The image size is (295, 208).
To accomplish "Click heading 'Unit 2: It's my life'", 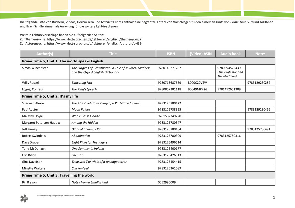I will 50,96.
